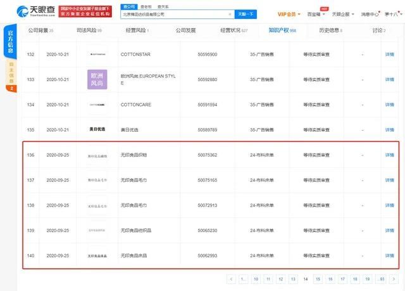Switch to the 历史信息 tab
Image resolution: width=405 pixels, height=291 pixels.
pyautogui.click(x=330, y=30)
